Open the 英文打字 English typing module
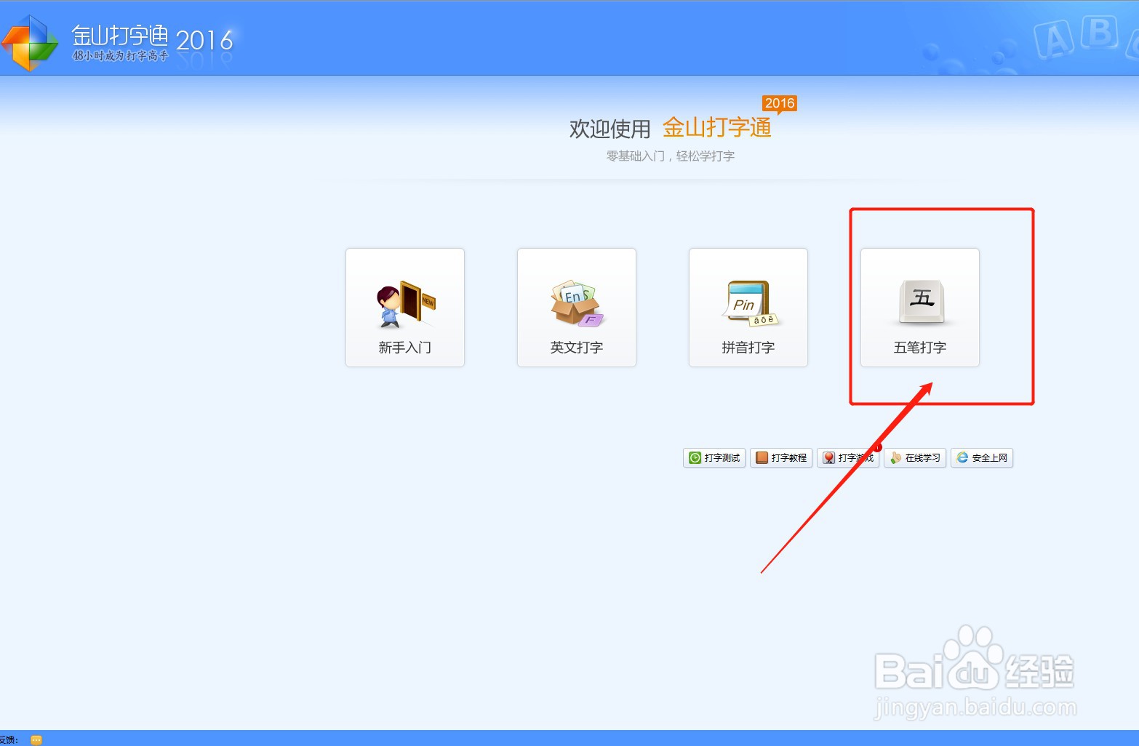 pyautogui.click(x=577, y=308)
